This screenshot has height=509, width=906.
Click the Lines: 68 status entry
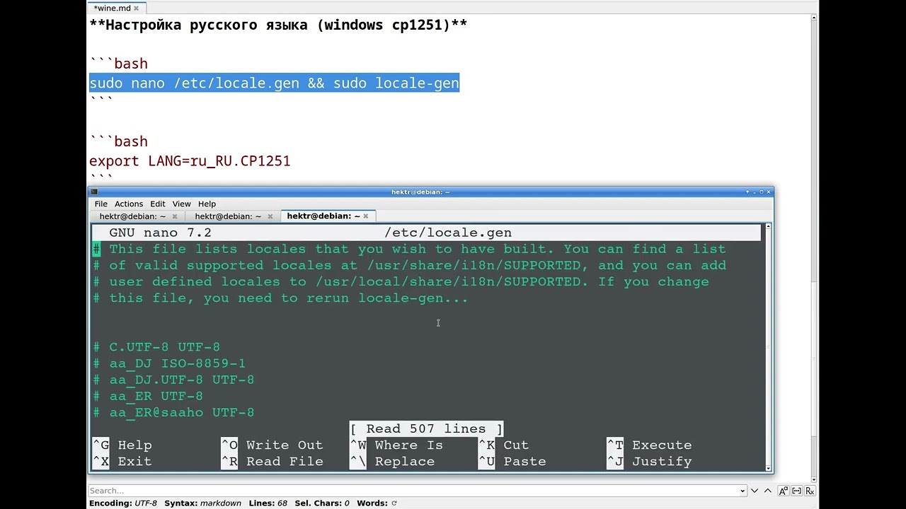(268, 503)
